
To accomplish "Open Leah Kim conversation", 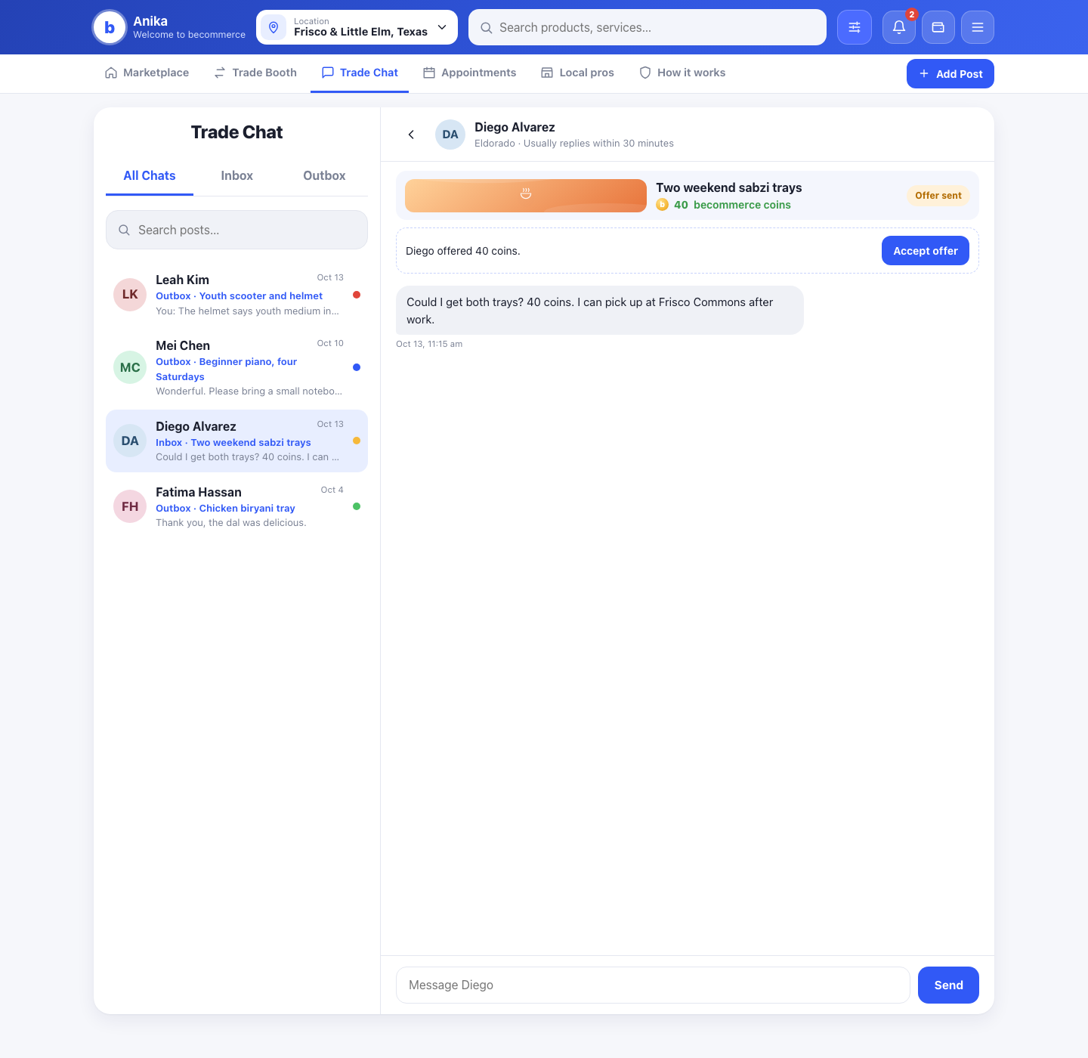I will tap(236, 295).
